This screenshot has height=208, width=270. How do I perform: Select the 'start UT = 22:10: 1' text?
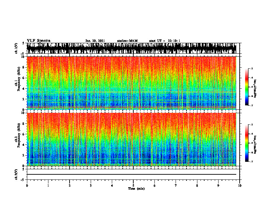[165, 41]
